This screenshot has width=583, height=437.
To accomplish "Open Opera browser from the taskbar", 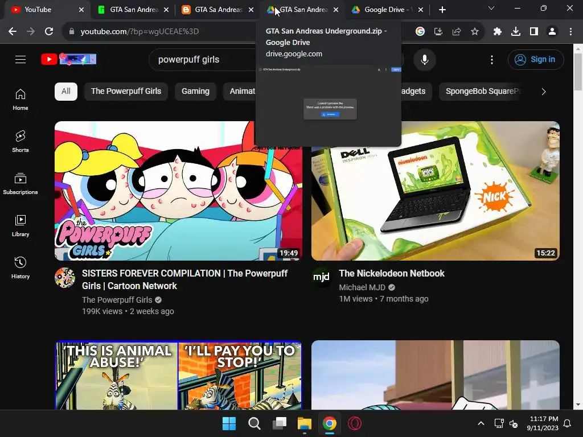I will click(x=355, y=423).
